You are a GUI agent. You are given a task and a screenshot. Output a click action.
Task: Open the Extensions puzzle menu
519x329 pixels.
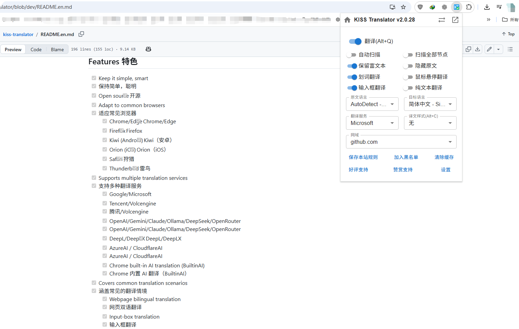coord(469,7)
